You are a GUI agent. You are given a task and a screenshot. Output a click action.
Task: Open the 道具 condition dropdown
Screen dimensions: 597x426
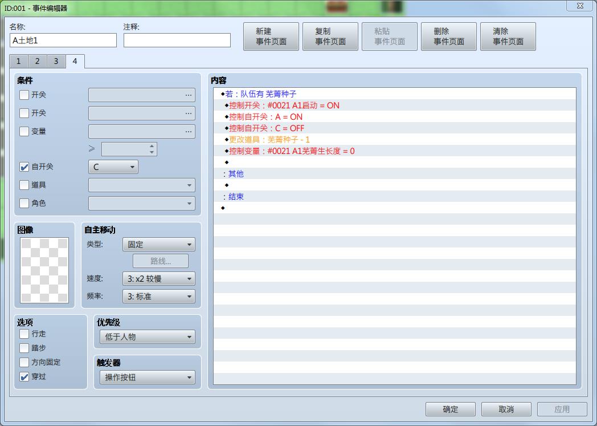pos(142,185)
